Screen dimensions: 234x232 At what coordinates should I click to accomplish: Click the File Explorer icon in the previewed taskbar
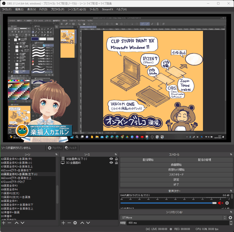click(97, 137)
